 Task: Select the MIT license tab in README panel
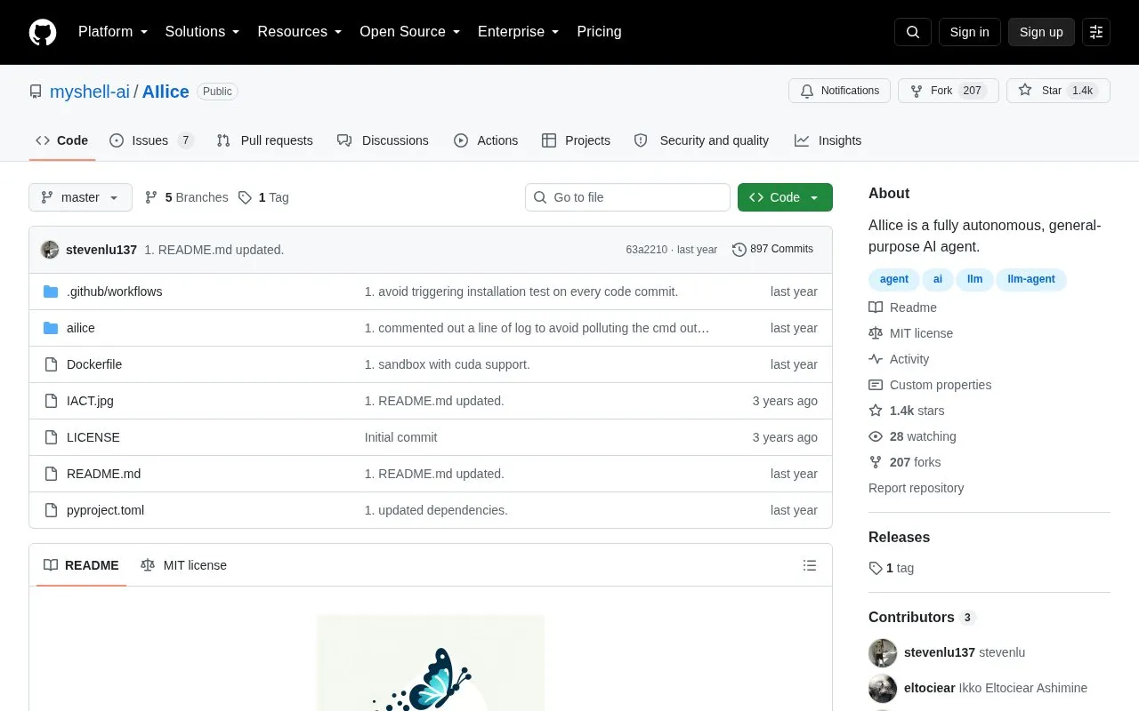pos(183,565)
